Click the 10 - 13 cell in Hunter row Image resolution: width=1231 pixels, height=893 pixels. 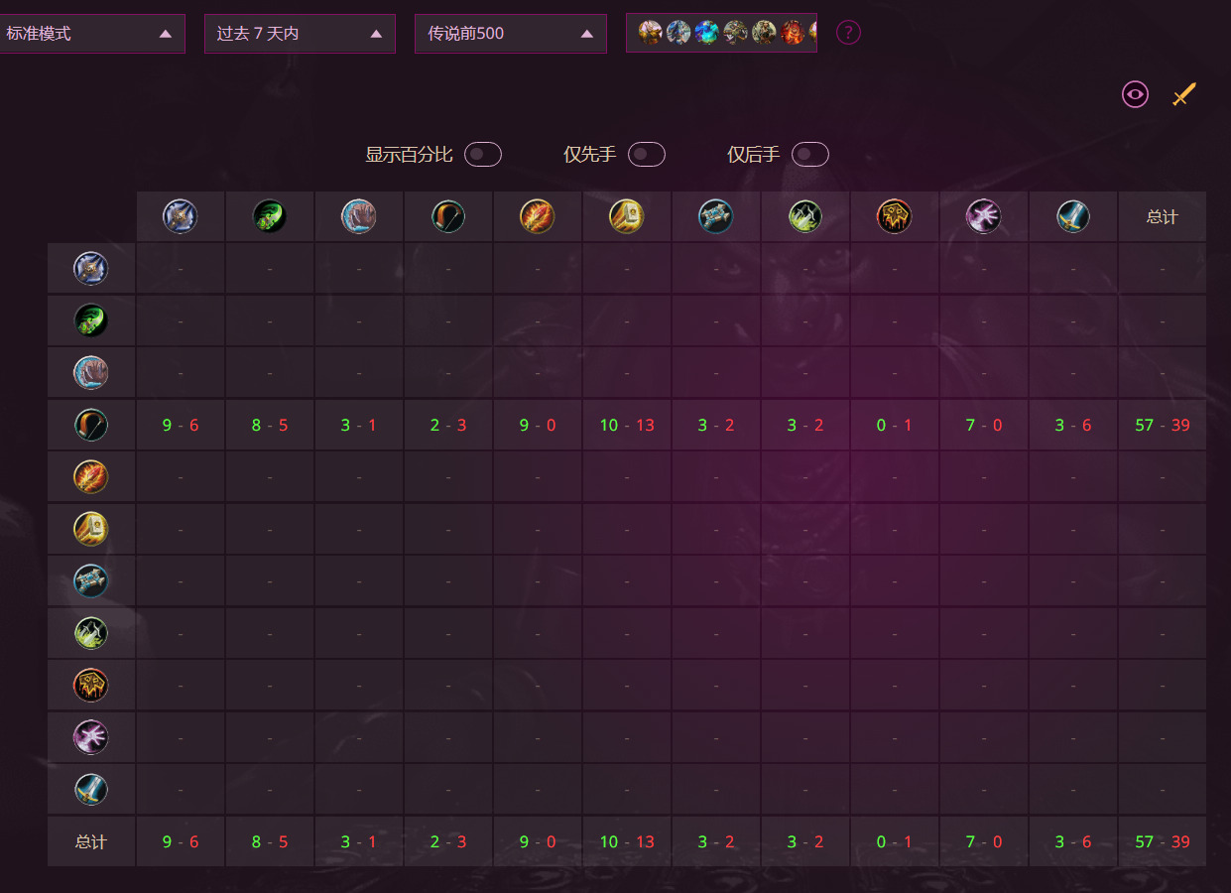627,425
